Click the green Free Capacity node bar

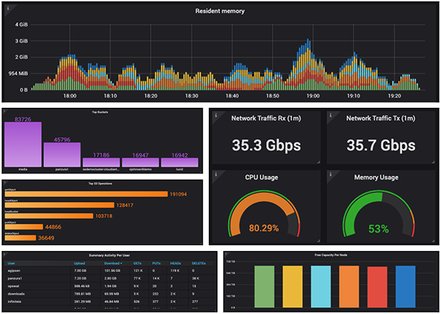[x=265, y=287]
